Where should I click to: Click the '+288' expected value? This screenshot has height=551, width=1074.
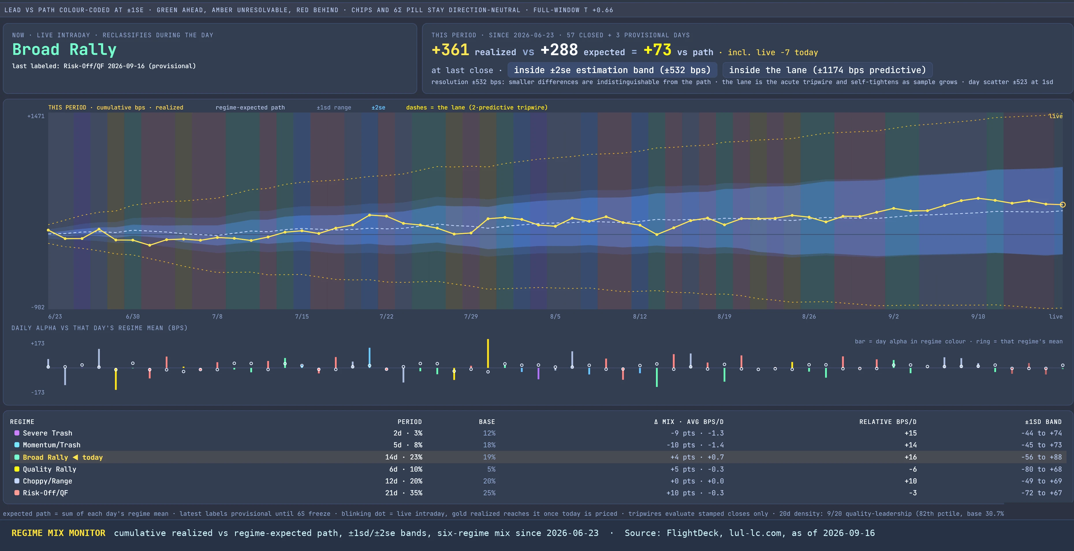point(559,50)
